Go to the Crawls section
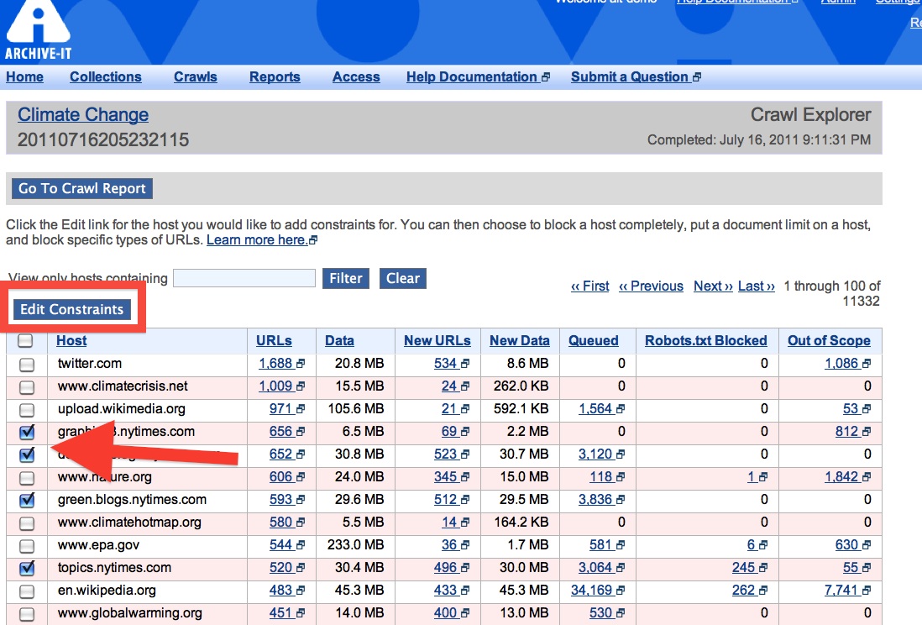 195,76
